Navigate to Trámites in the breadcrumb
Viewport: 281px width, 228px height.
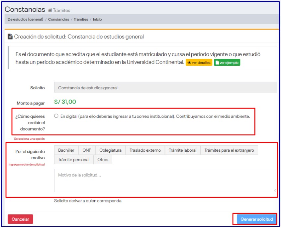[x=81, y=20]
